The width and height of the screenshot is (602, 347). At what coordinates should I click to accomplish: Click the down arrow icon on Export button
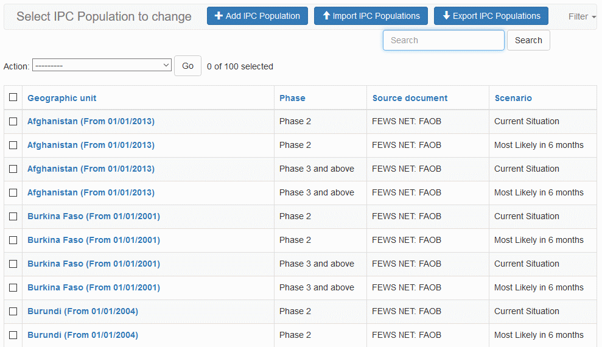pos(446,16)
